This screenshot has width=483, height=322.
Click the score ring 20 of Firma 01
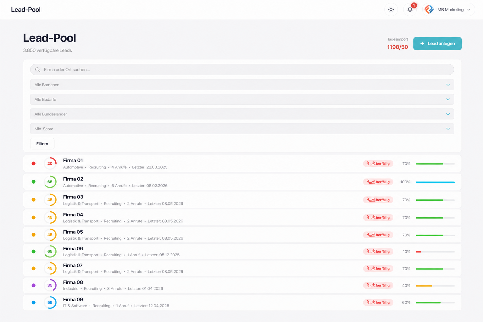click(x=50, y=164)
